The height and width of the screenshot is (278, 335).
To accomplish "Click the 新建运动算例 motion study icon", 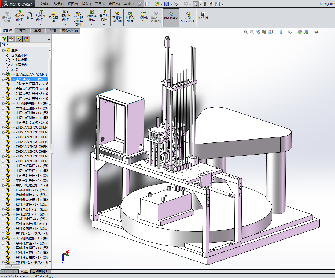I will click(117, 17).
